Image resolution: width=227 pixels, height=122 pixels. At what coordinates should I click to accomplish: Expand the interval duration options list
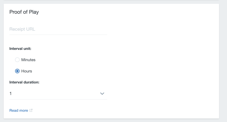coord(58,94)
